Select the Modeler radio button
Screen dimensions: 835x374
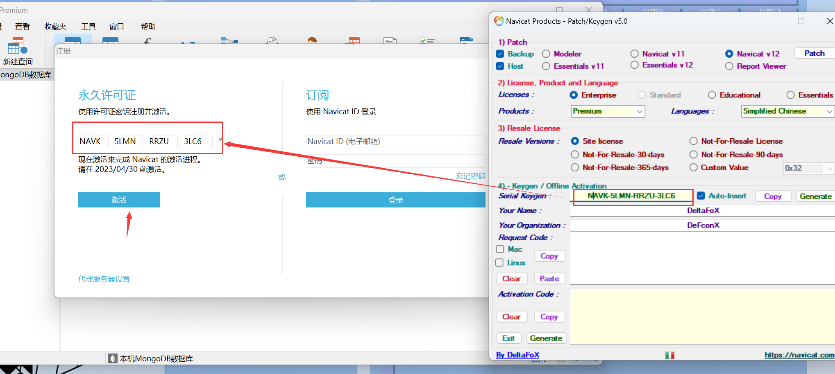pos(546,54)
